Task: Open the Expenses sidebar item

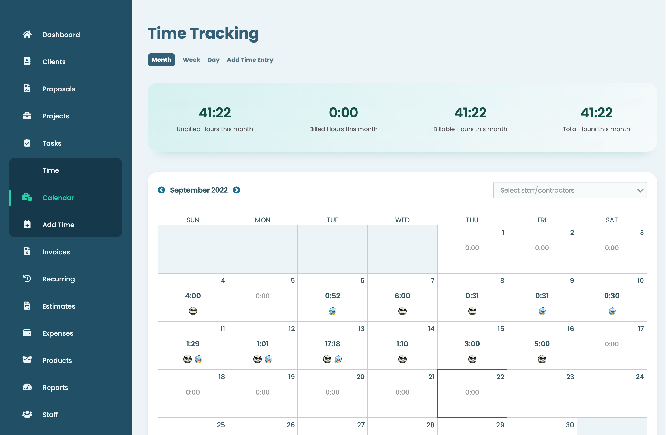Action: click(x=58, y=333)
